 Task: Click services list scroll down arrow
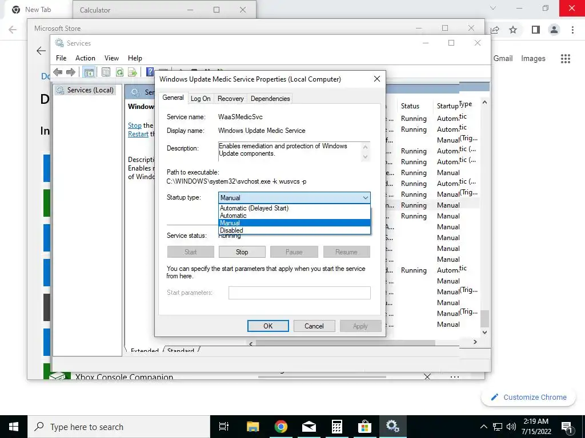(x=484, y=332)
